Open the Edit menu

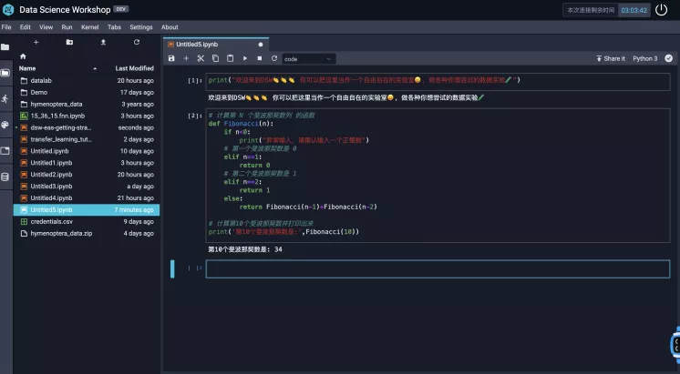[x=26, y=26]
